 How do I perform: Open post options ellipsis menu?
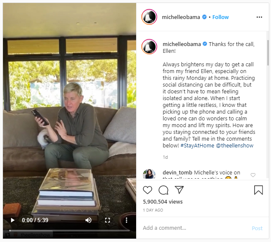pyautogui.click(x=259, y=17)
